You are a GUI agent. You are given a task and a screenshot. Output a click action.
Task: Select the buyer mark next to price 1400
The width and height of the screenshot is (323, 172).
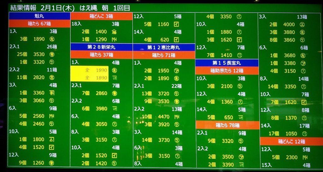pyautogui.click(x=114, y=32)
